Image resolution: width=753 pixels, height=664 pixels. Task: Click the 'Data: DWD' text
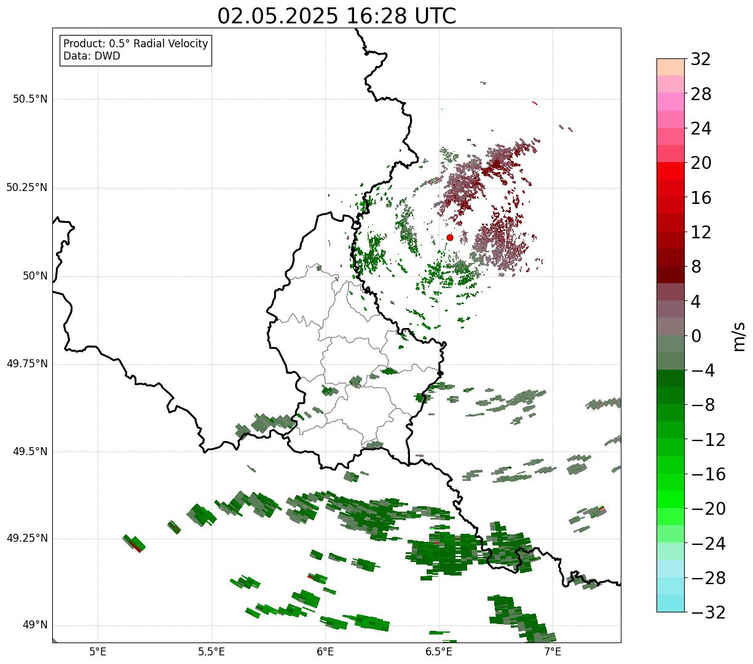click(92, 57)
